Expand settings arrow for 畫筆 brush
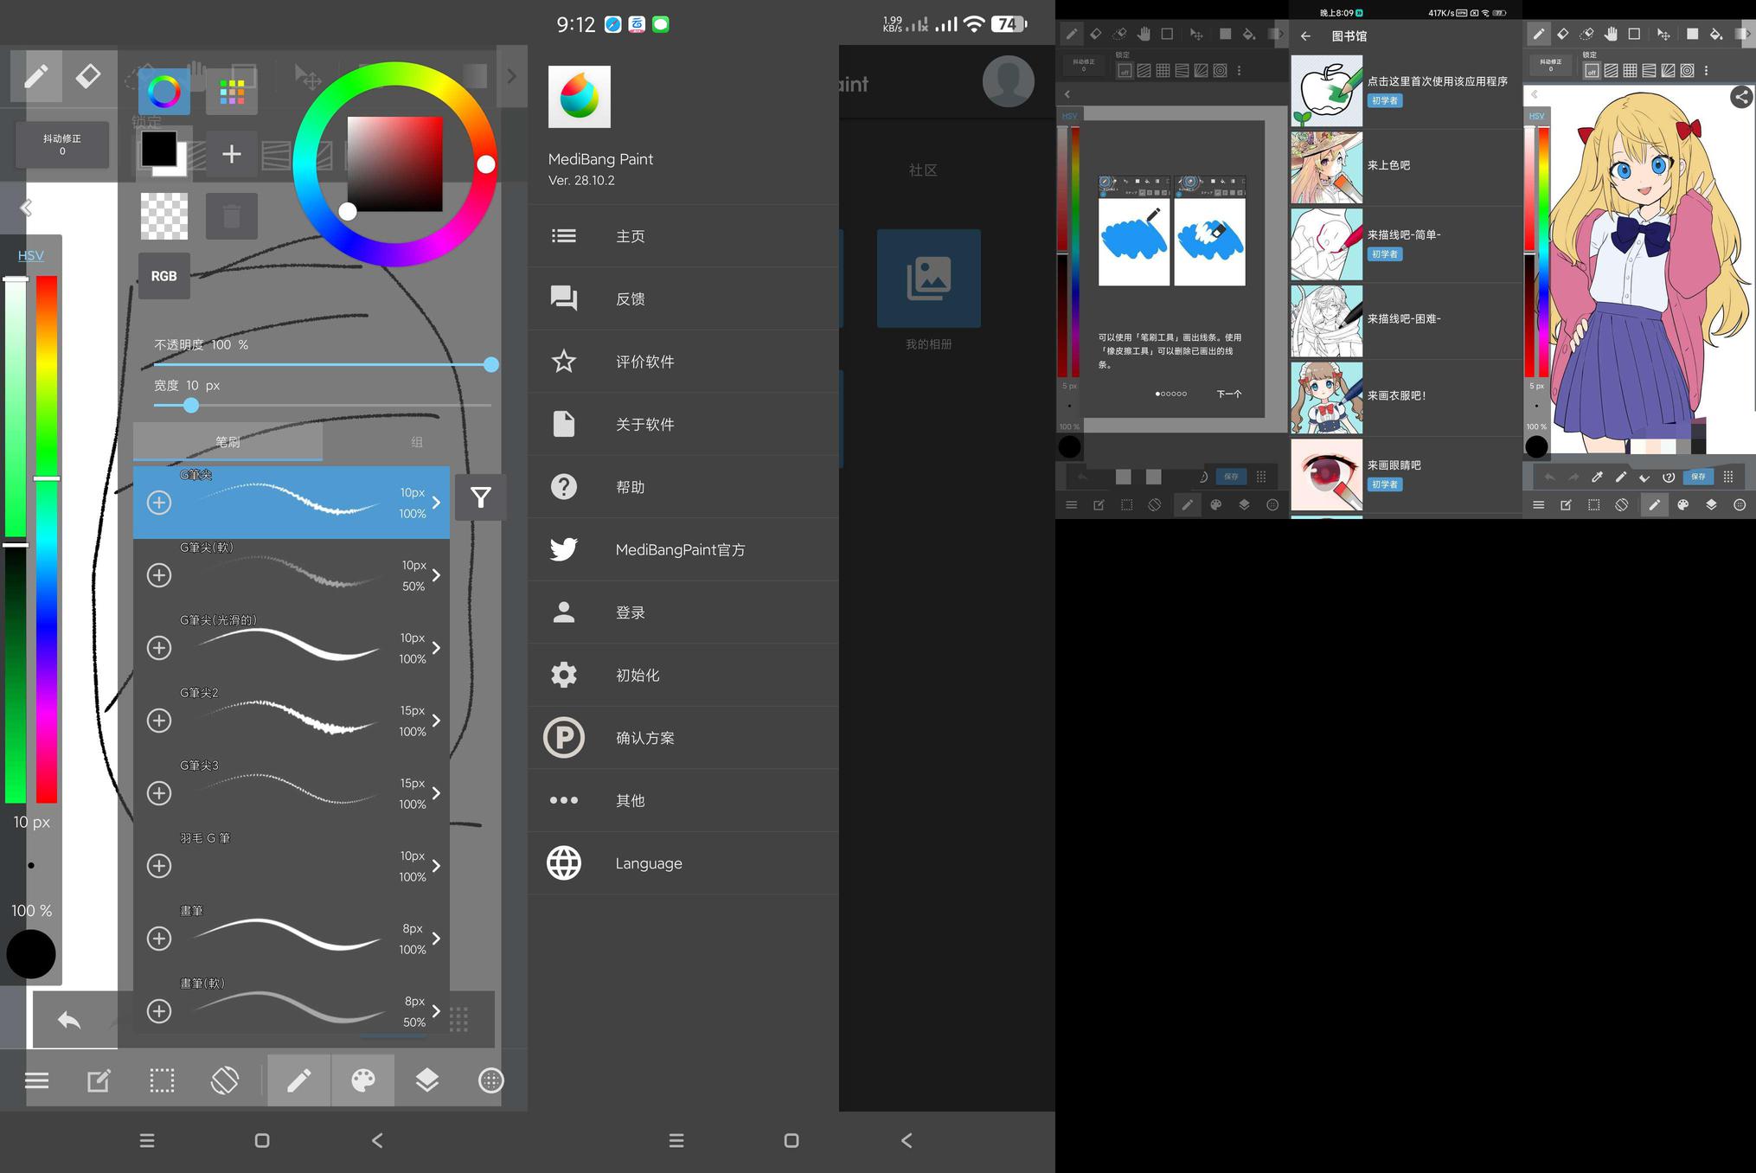Screen dimensions: 1756x1173 [436, 939]
